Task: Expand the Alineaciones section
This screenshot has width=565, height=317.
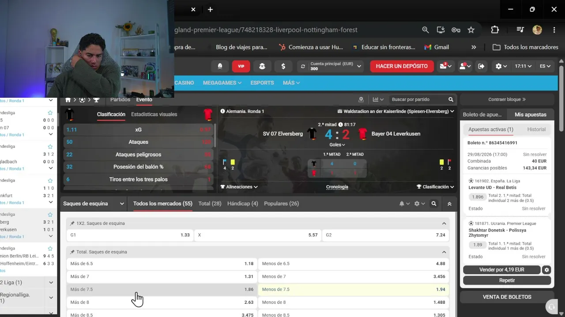Action: point(239,187)
